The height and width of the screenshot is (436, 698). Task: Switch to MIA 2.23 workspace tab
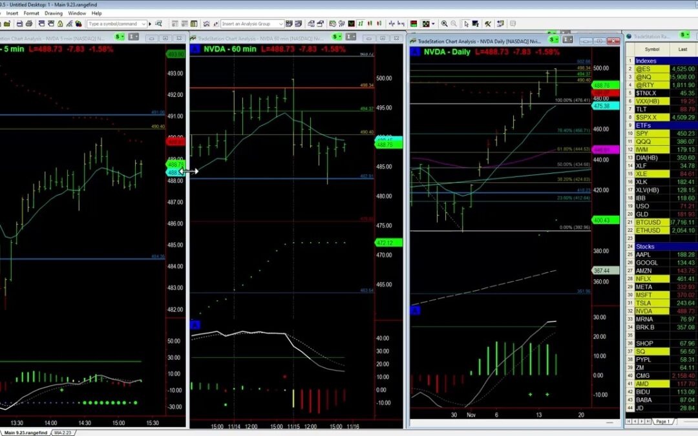pyautogui.click(x=62, y=432)
